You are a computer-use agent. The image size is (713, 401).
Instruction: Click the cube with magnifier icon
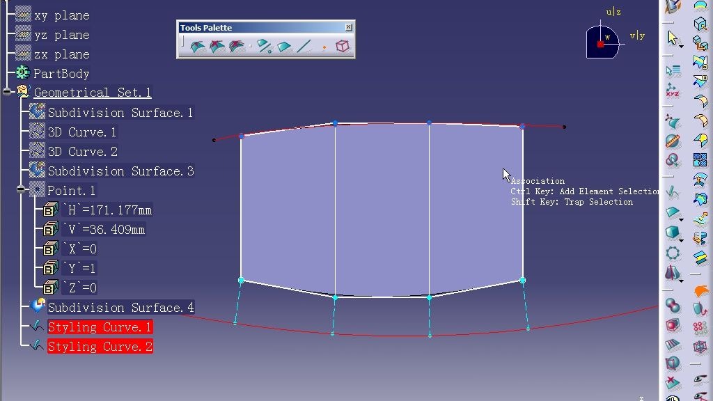[700, 24]
